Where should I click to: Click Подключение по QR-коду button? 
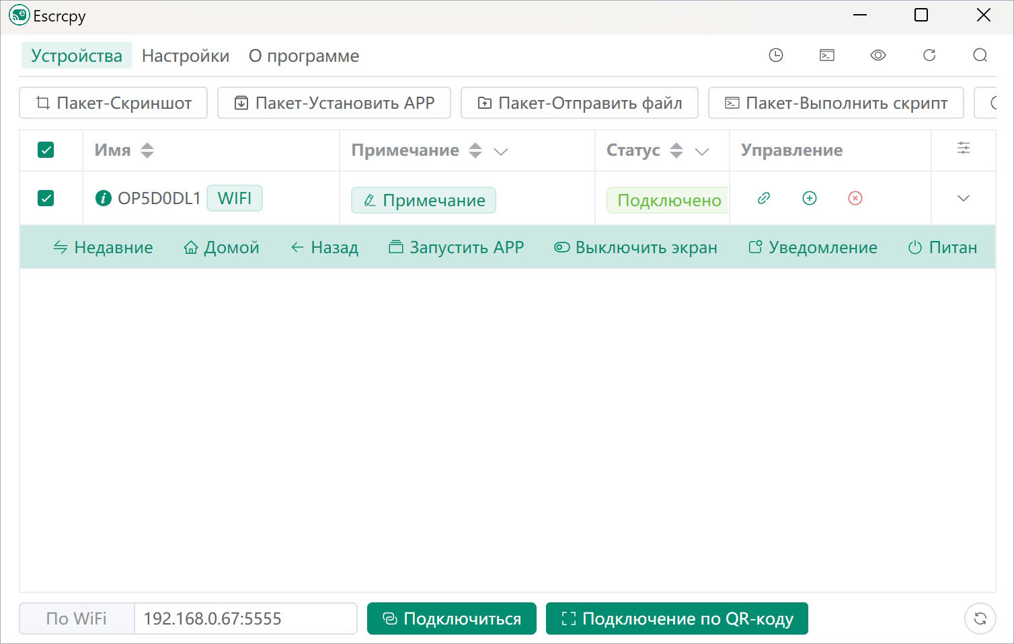click(677, 618)
